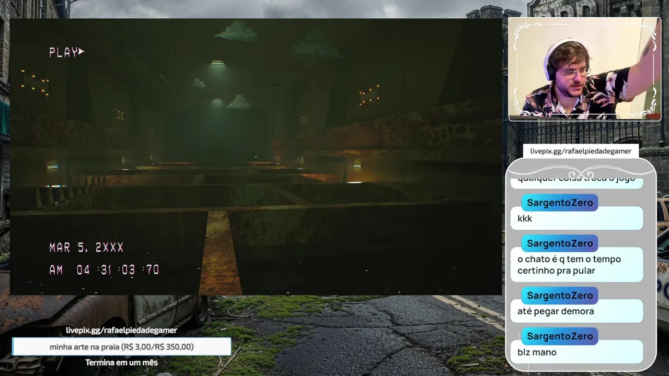The width and height of the screenshot is (669, 376).
Task: Click the donation goal bar minha arte na praia
Action: [x=121, y=347]
